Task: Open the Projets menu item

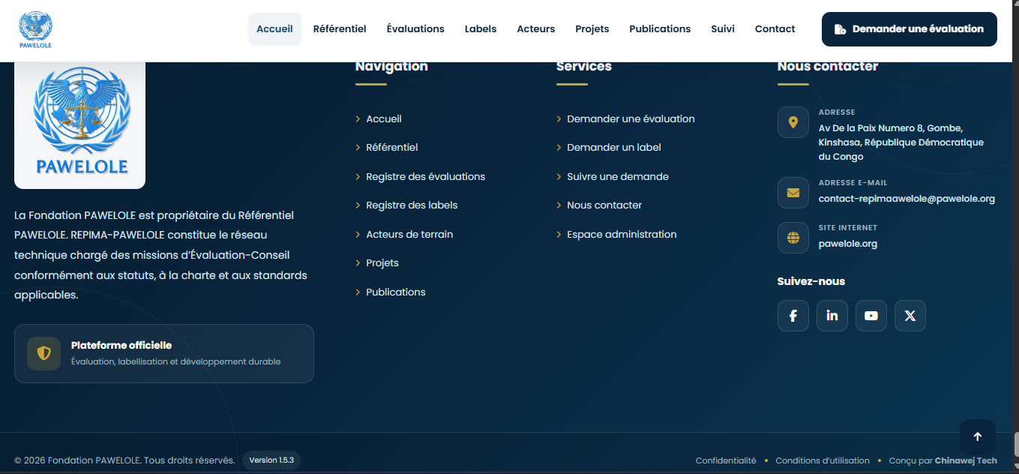Action: (x=592, y=29)
